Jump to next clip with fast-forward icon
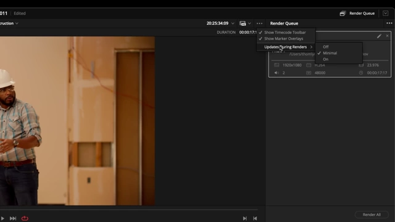This screenshot has height=222, width=395. (13, 218)
